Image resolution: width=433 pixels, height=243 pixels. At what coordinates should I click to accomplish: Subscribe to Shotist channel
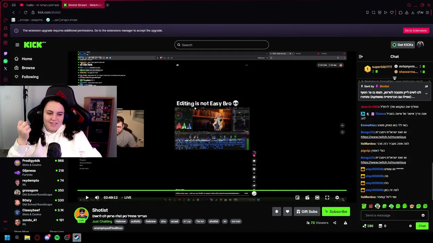[336, 212]
